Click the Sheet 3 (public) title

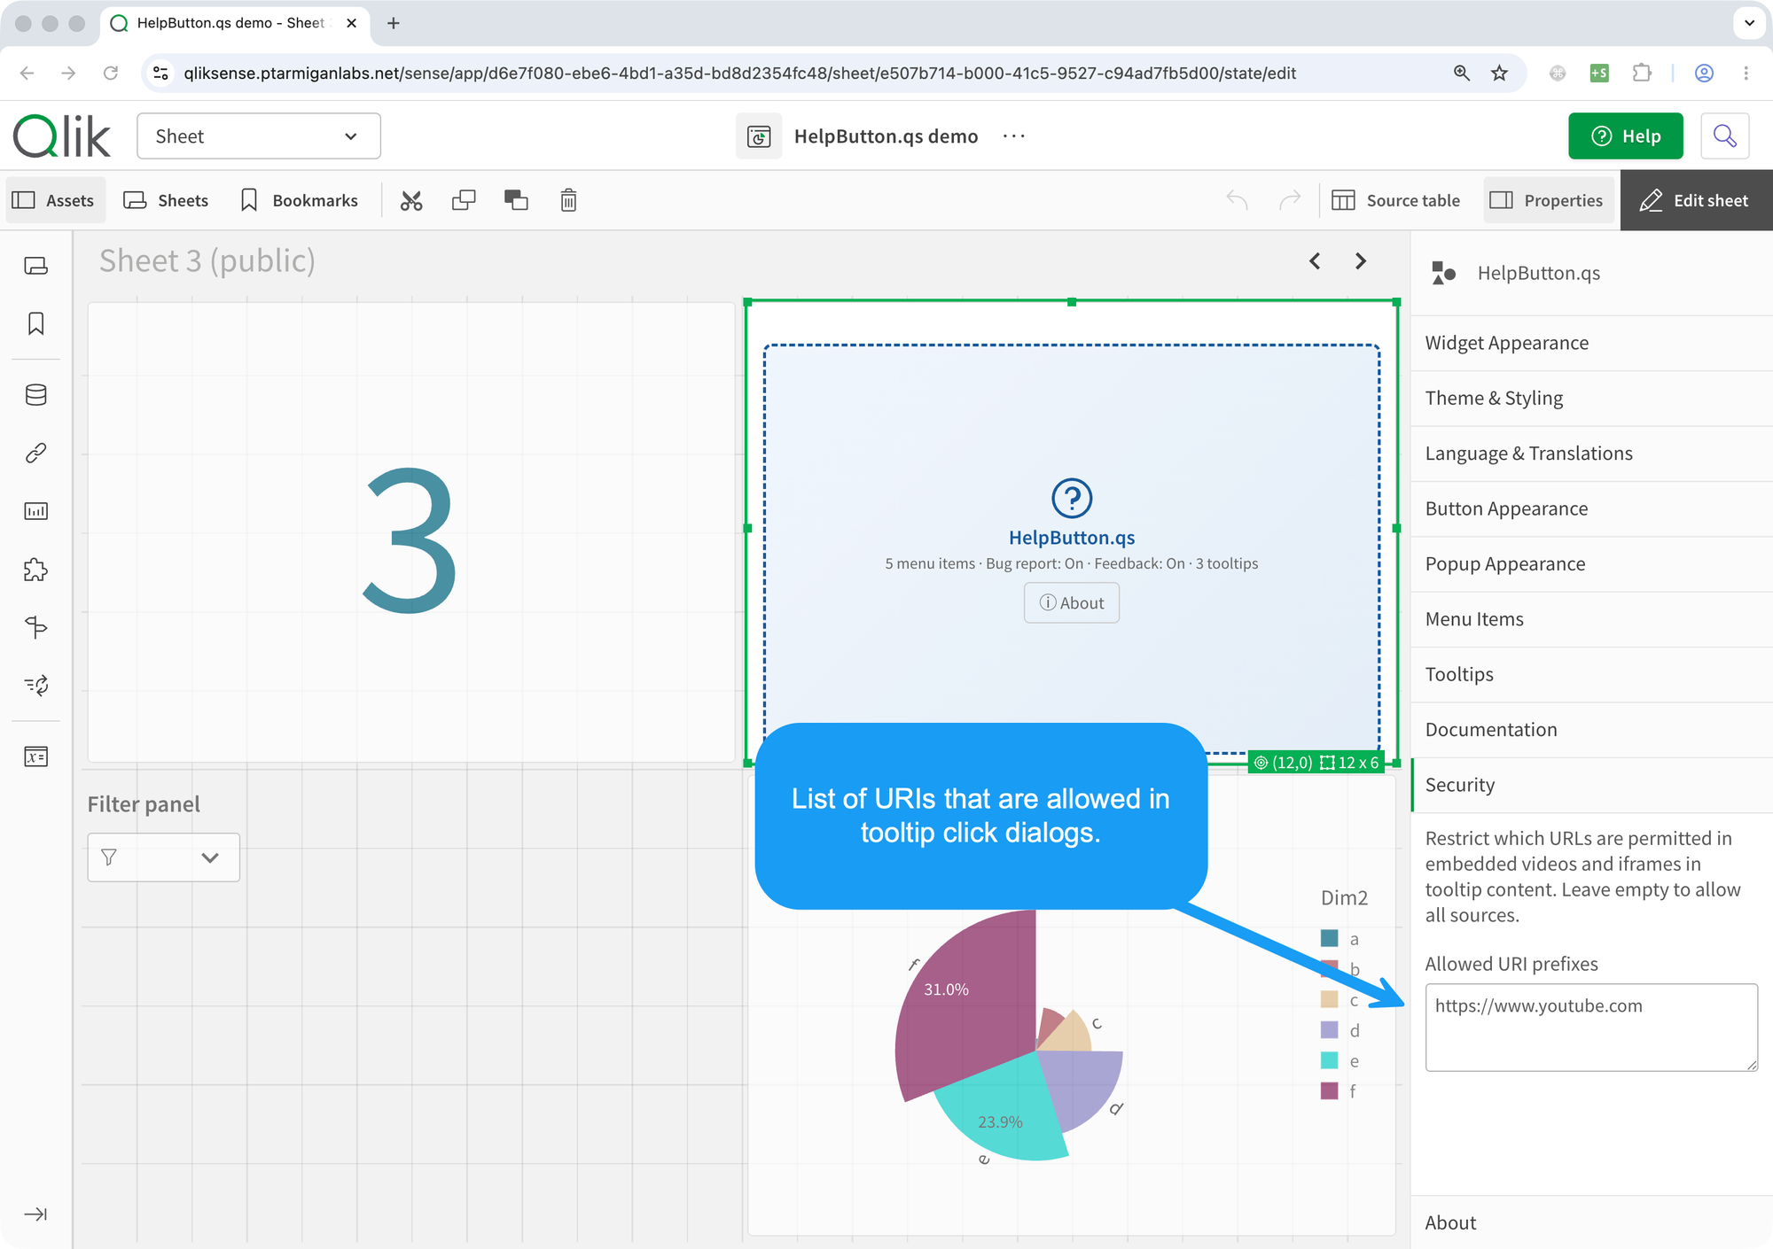[x=207, y=260]
